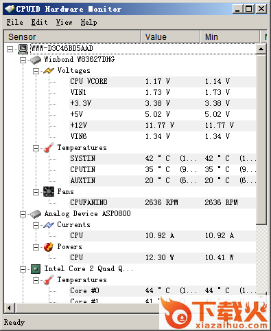This screenshot has height=331, width=271.
Task: Select the CPUFANIN0 fan row
Action: (x=163, y=202)
